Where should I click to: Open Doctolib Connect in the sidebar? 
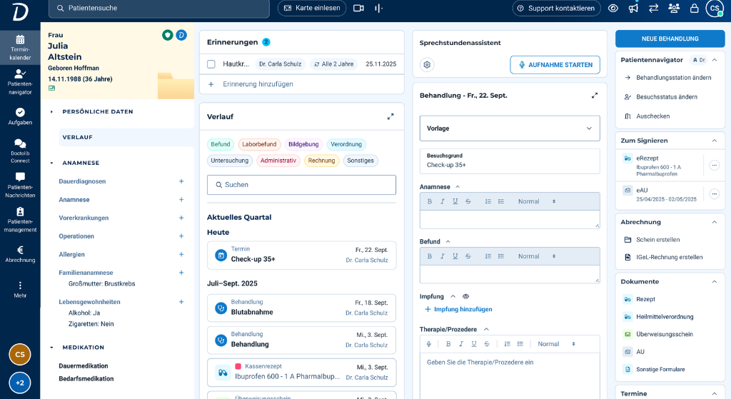coord(20,151)
